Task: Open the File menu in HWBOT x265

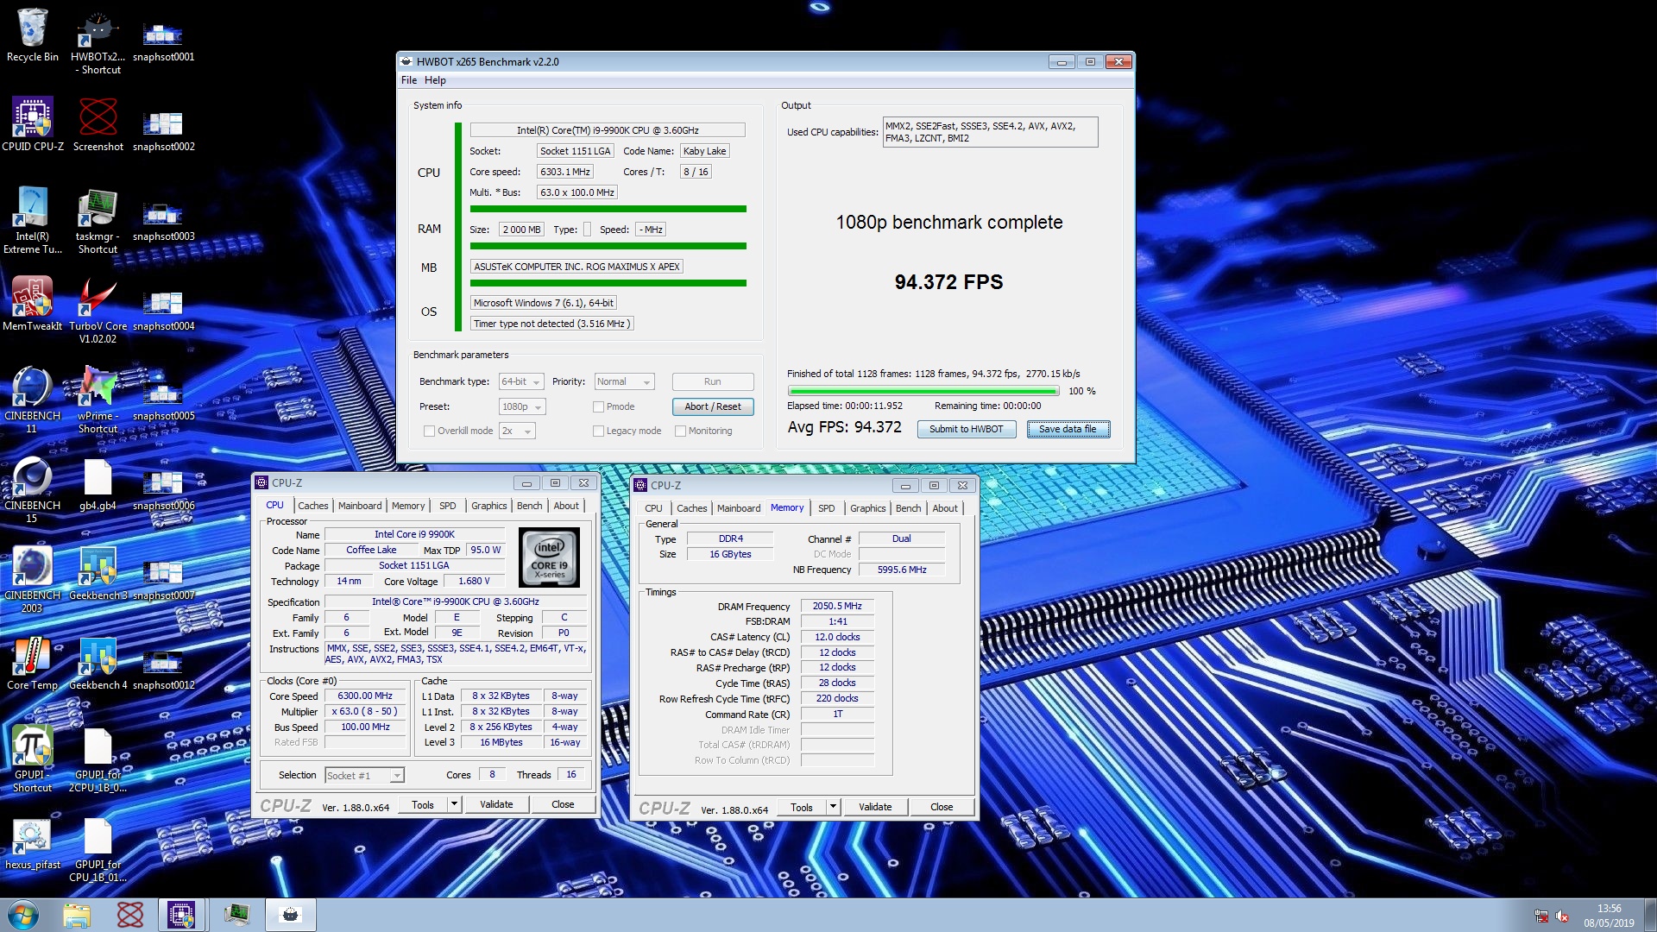Action: pos(408,80)
